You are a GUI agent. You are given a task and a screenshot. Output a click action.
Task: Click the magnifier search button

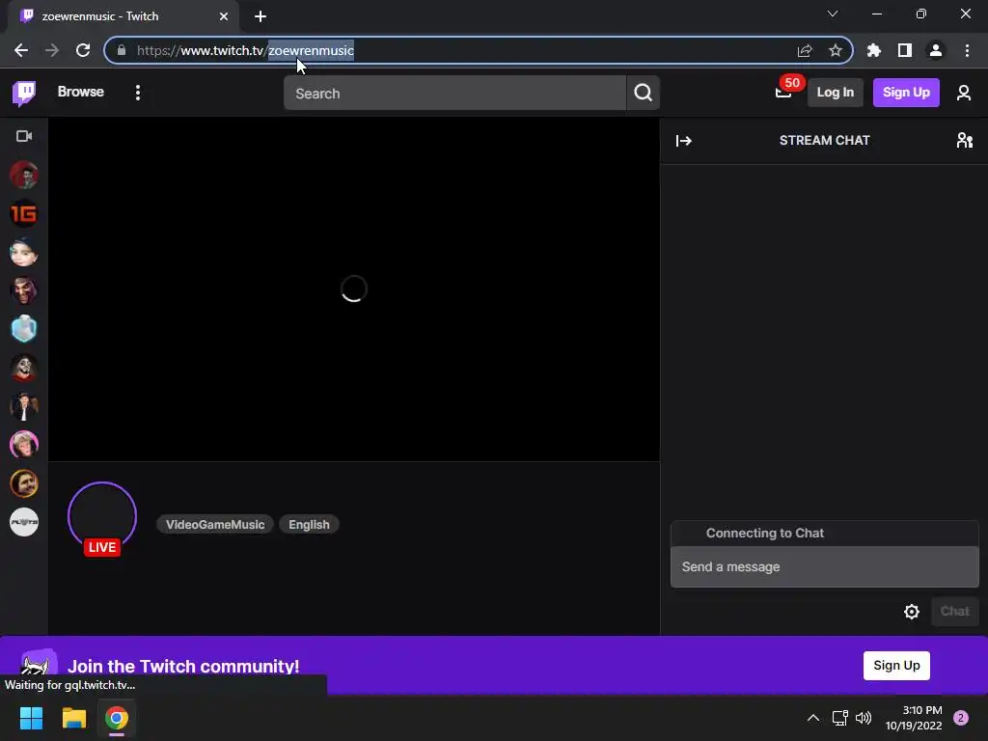[x=643, y=93]
